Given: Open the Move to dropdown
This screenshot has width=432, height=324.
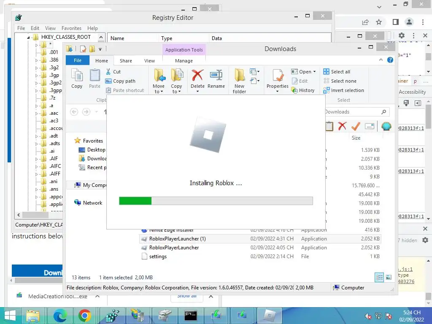Looking at the screenshot, I should pos(159,89).
